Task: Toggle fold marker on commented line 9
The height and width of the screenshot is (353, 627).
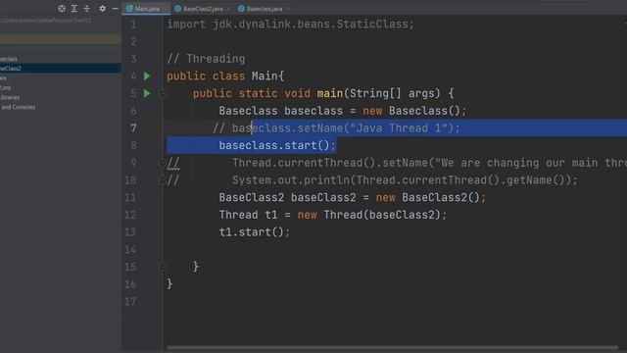Action: tap(163, 163)
